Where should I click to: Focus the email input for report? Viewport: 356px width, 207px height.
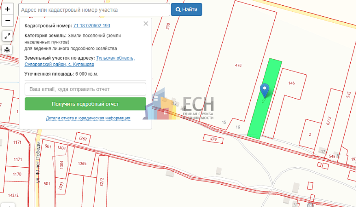[85, 89]
